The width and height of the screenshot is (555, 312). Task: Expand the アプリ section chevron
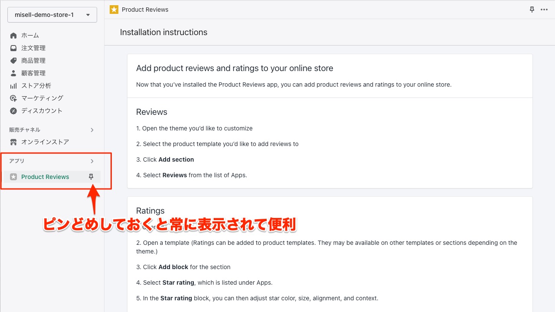[92, 161]
